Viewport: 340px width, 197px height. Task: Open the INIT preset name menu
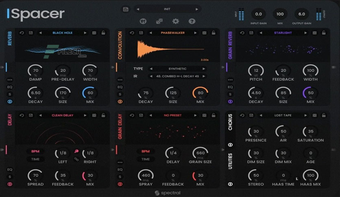[x=167, y=9]
